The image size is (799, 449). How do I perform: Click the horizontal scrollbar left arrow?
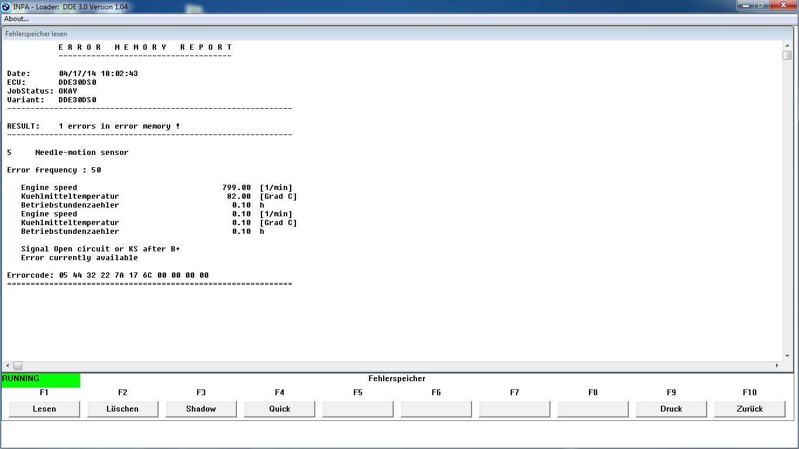point(7,365)
